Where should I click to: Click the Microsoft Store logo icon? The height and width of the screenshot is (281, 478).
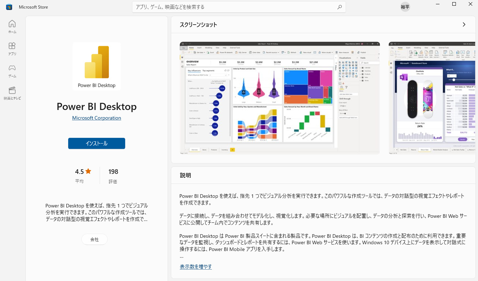[9, 7]
